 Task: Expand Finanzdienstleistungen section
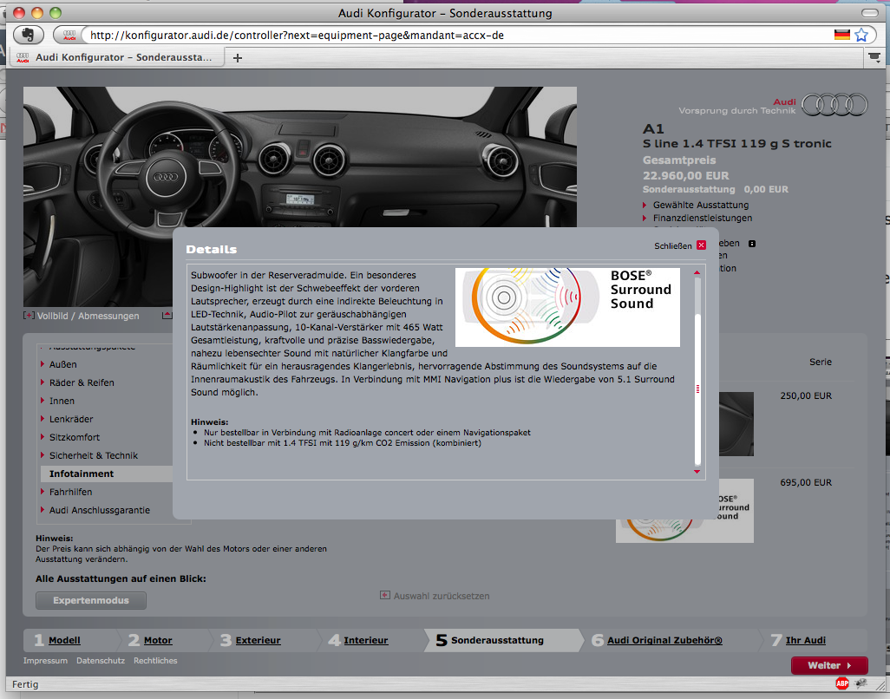coord(703,218)
